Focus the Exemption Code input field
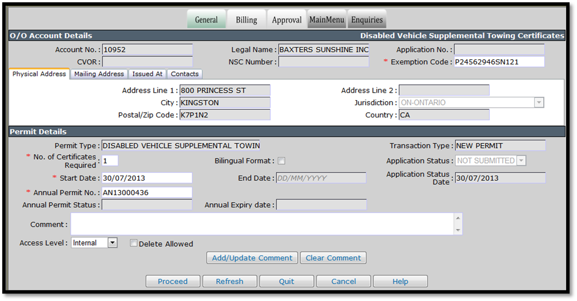 point(499,62)
